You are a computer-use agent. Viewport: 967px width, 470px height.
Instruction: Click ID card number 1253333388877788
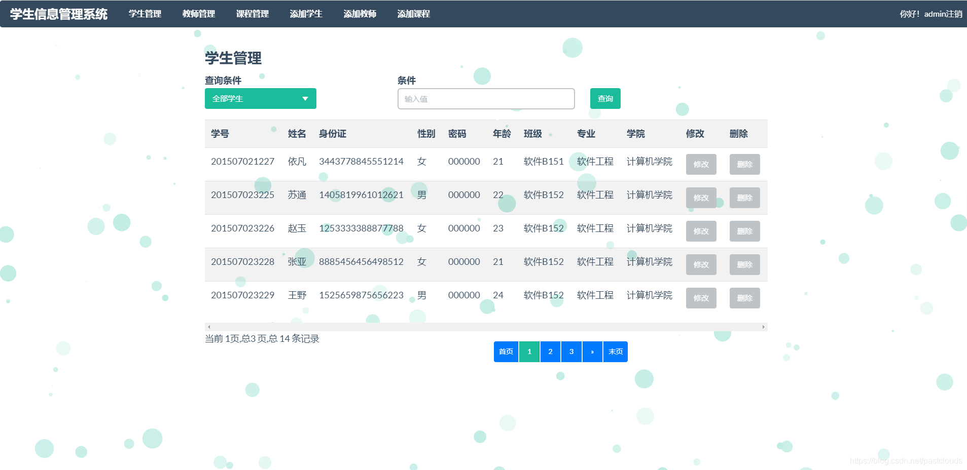[x=362, y=228]
